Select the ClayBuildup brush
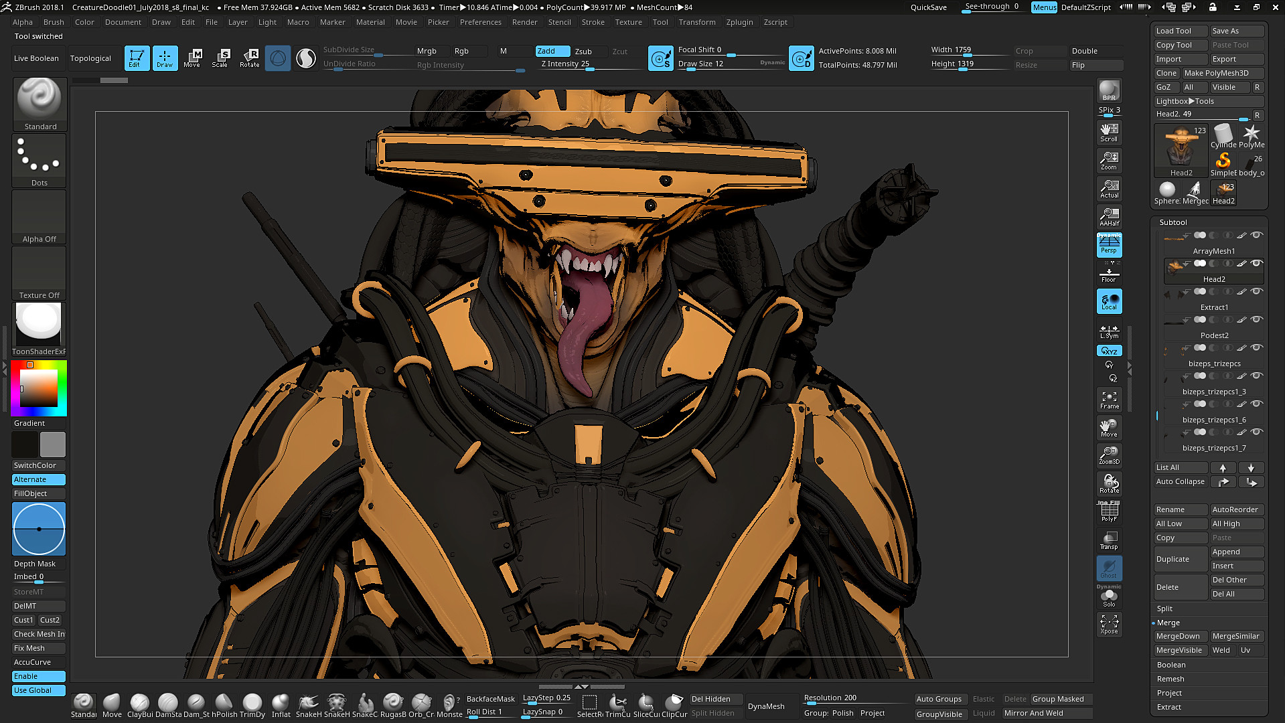 pyautogui.click(x=139, y=706)
